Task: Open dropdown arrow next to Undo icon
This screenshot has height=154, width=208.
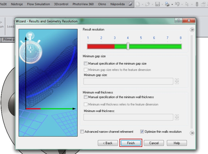Action: (x=182, y=4)
